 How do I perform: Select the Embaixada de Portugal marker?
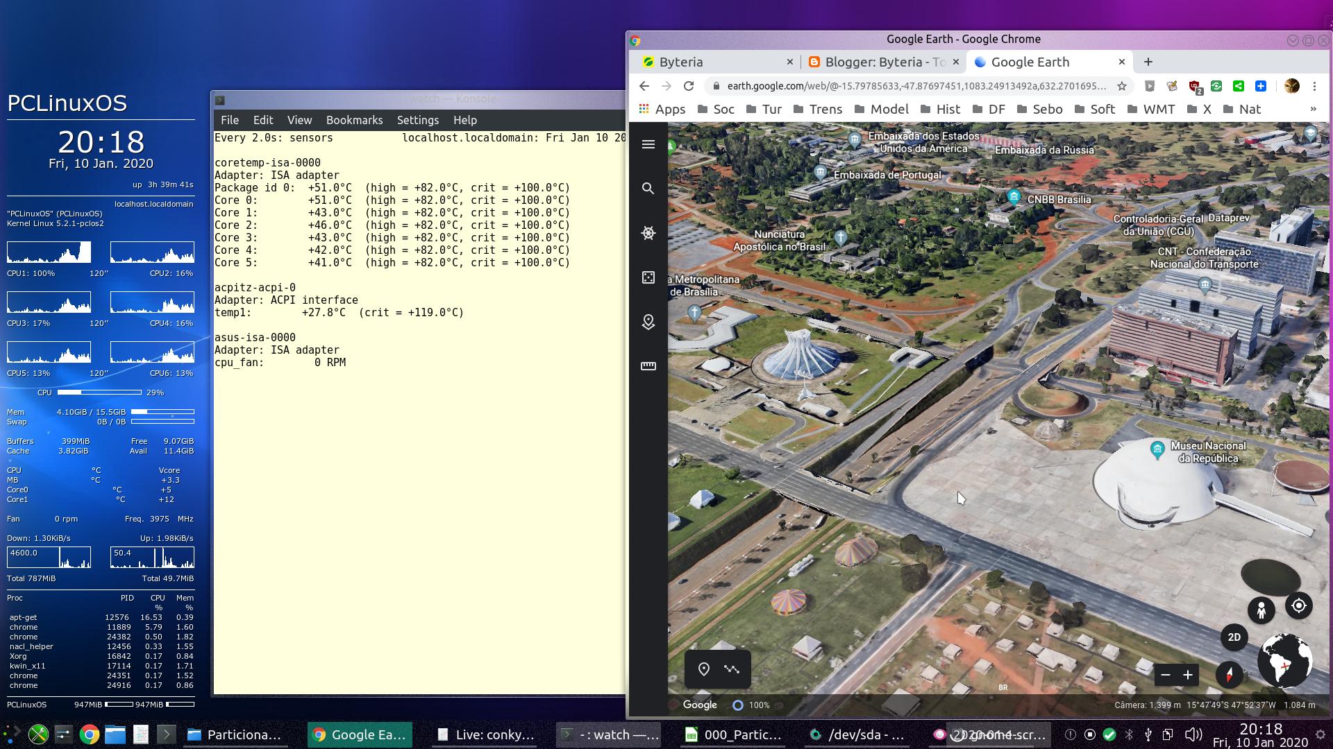[x=821, y=173]
